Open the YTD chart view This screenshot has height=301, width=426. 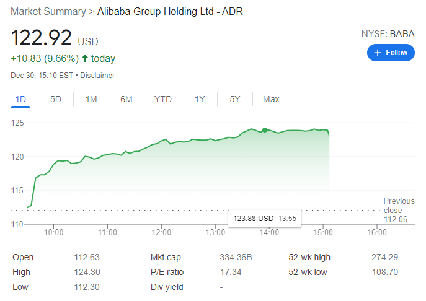(x=163, y=99)
